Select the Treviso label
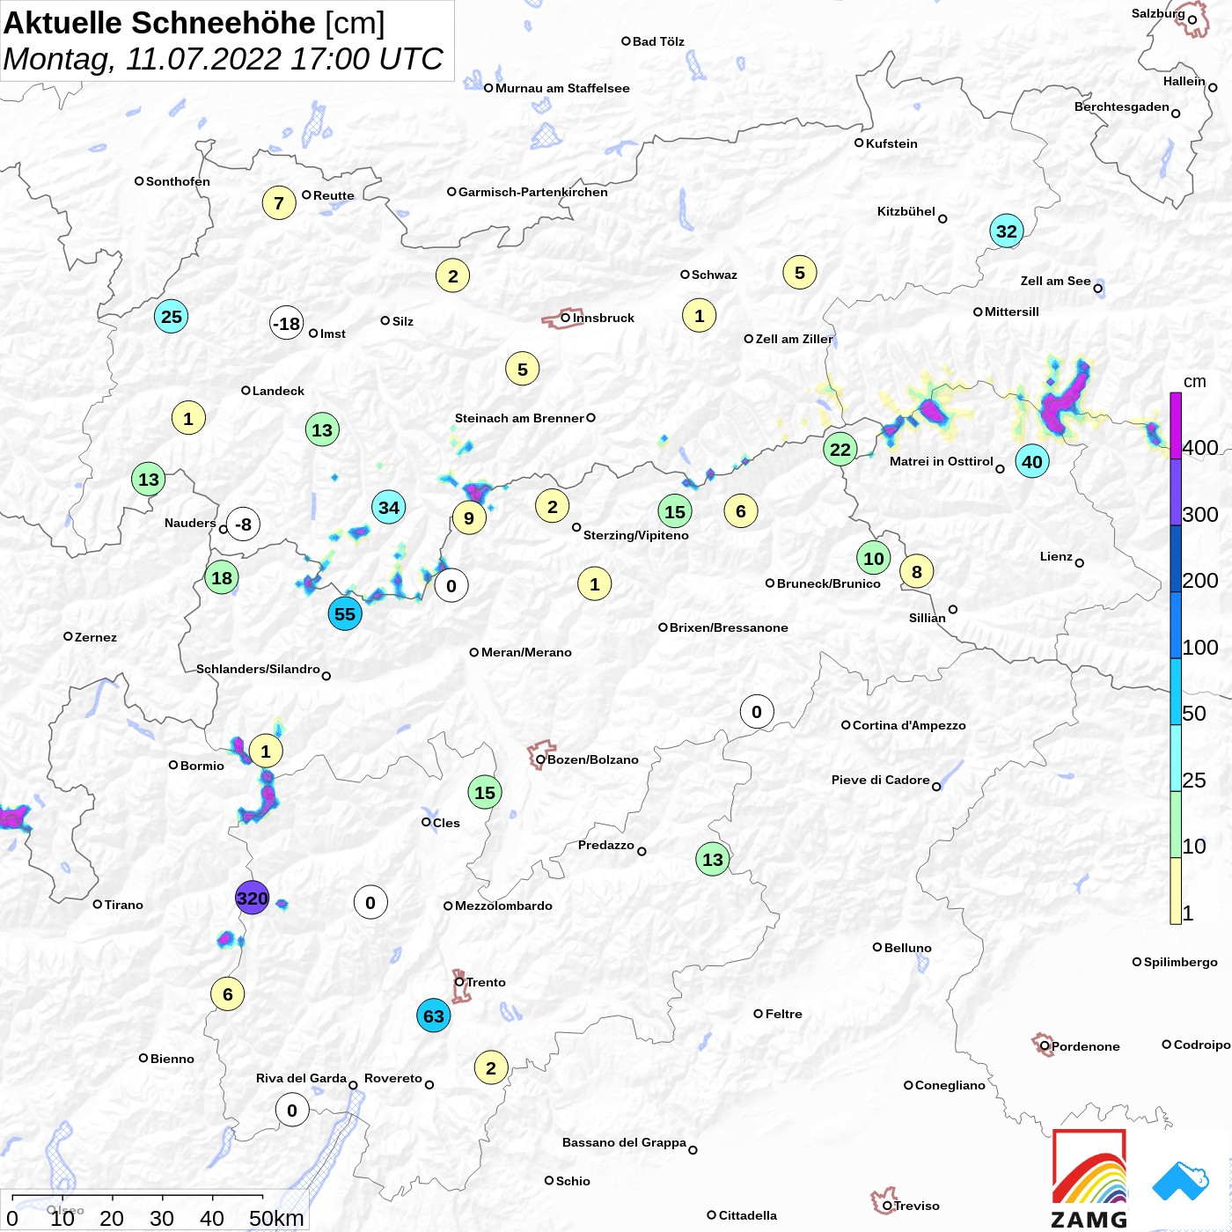This screenshot has width=1232, height=1232. pyautogui.click(x=917, y=1206)
